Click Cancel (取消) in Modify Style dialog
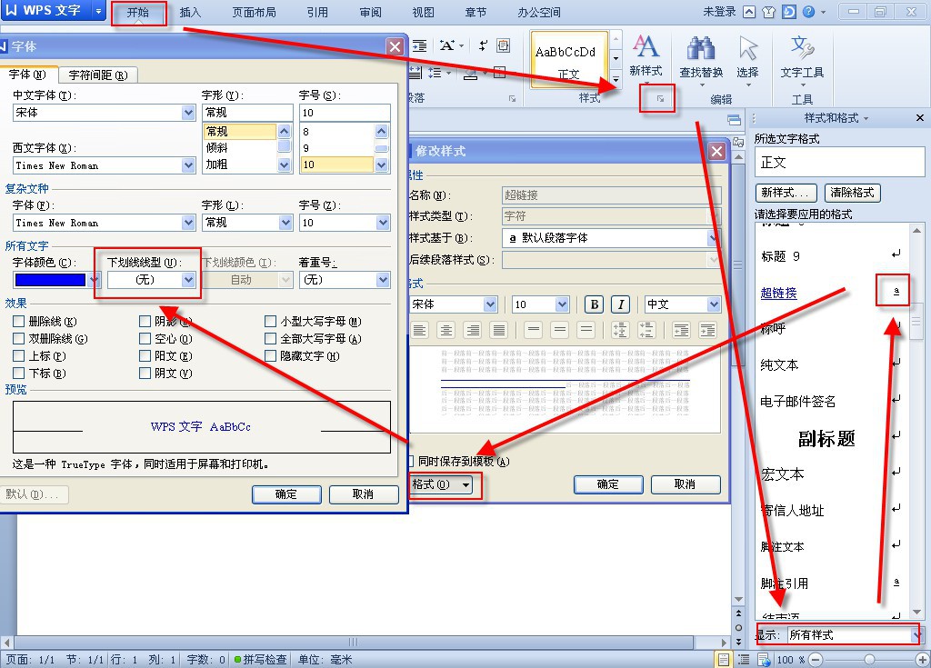The height and width of the screenshot is (668, 931). [x=685, y=484]
